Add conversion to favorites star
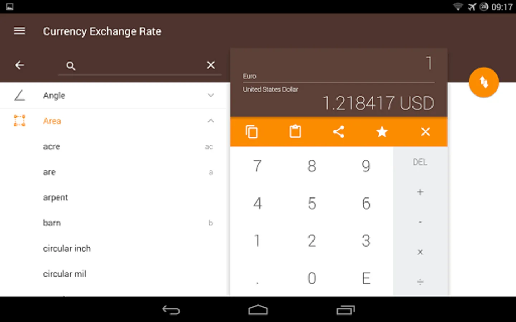Viewport: 516px width, 322px height. click(382, 132)
